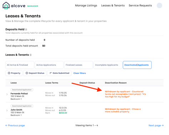Click Clear filters link
169x135 pixels.
(x=80, y=73)
